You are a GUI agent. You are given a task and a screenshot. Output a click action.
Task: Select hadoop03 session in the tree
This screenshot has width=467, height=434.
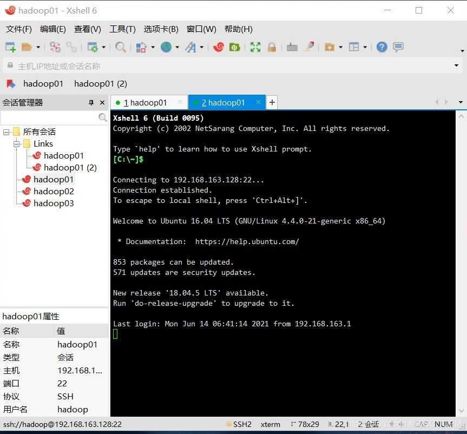click(53, 203)
